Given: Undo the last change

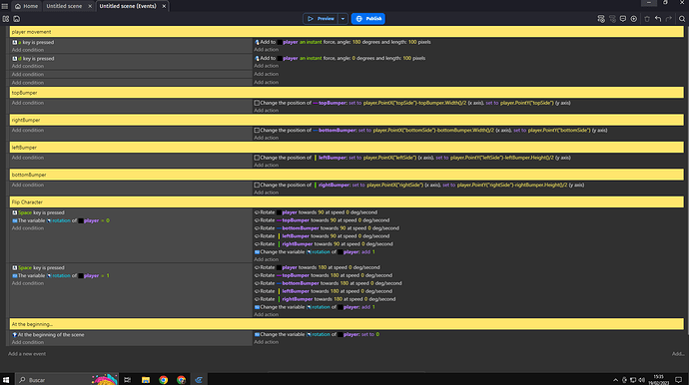Looking at the screenshot, I should pyautogui.click(x=658, y=19).
